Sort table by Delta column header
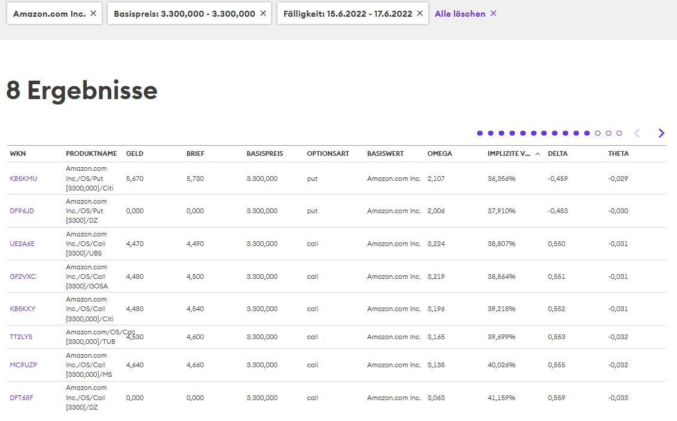The width and height of the screenshot is (677, 421). pyautogui.click(x=557, y=153)
